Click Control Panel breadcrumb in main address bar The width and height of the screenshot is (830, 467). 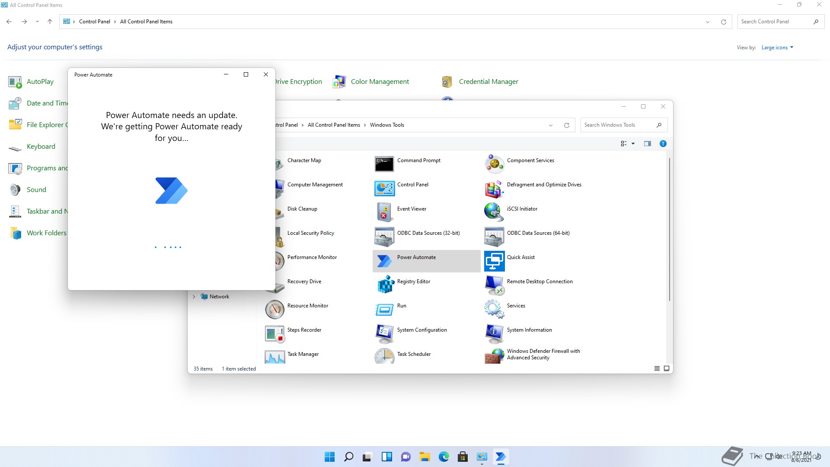coord(94,22)
